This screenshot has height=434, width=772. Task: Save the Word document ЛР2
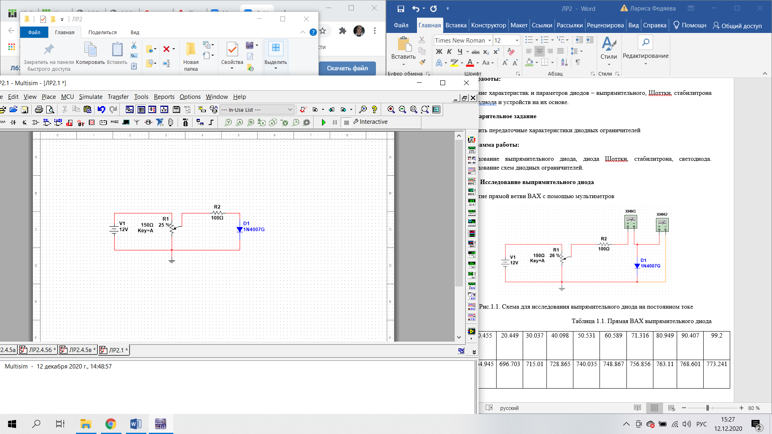pos(400,8)
